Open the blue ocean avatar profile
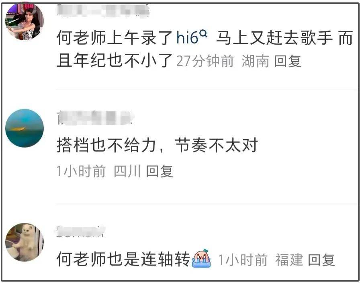This screenshot has width=360, height=284. click(x=25, y=128)
